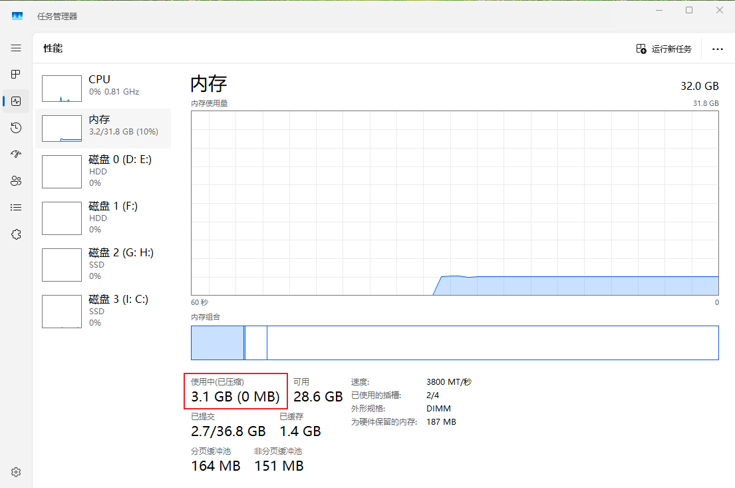Open the Processes view in the sidebar

pyautogui.click(x=16, y=75)
